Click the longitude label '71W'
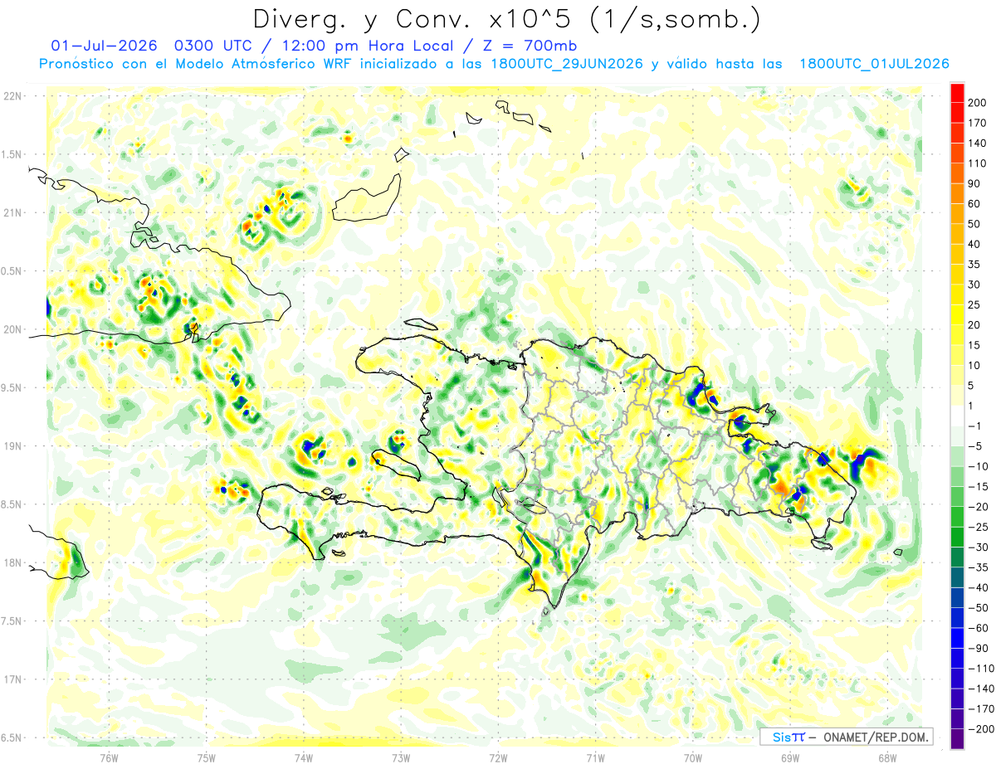996x769 pixels. click(595, 757)
